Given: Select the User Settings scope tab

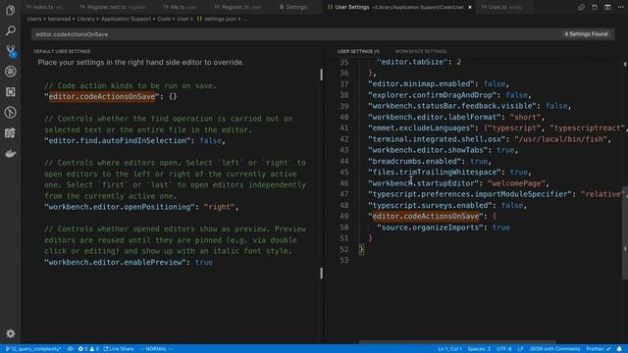Looking at the screenshot, I should [358, 51].
